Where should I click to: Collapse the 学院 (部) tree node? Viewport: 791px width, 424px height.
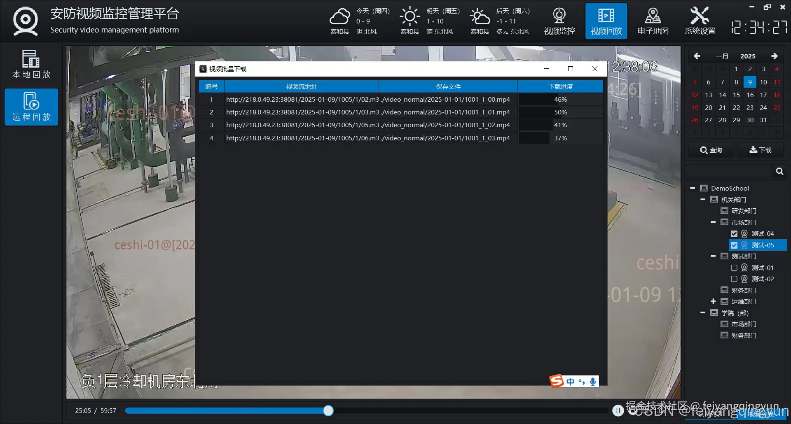pyautogui.click(x=703, y=313)
